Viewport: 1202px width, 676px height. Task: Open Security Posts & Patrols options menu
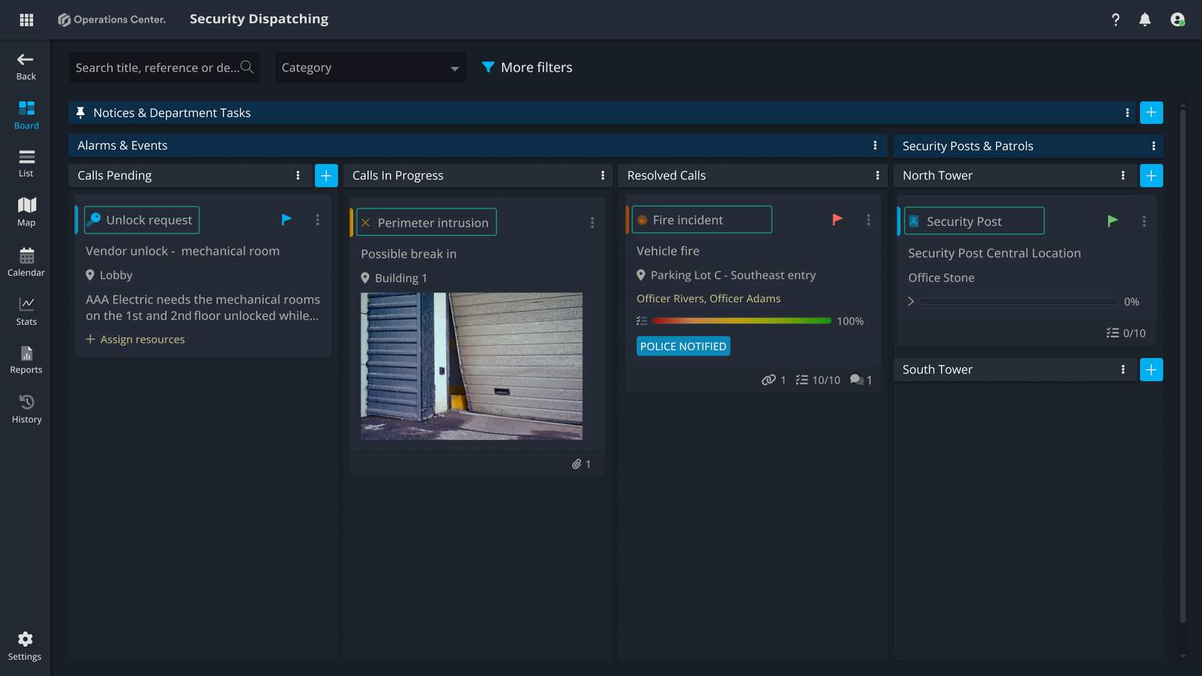tap(1153, 146)
